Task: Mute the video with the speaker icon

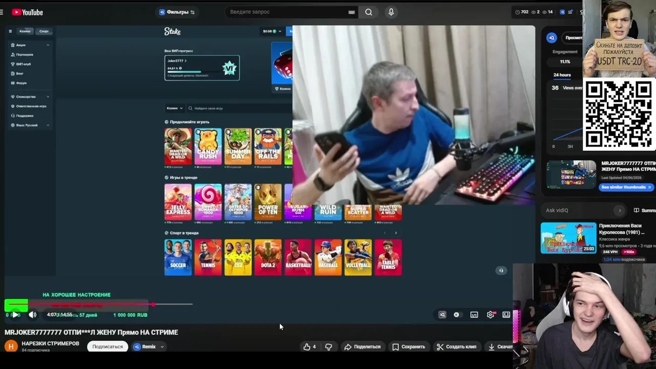Action: coord(32,315)
